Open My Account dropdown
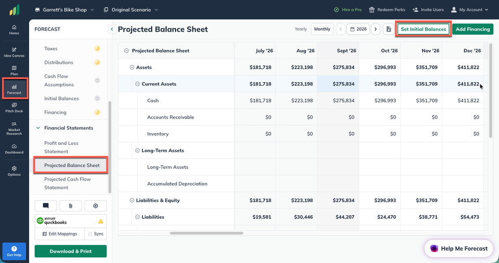 click(469, 10)
